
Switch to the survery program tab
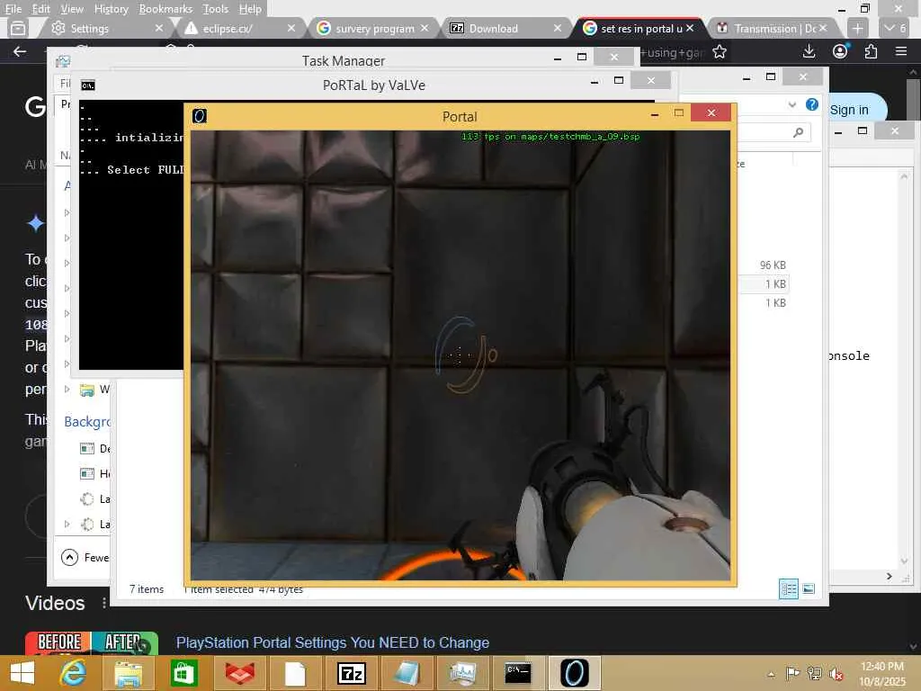click(372, 28)
